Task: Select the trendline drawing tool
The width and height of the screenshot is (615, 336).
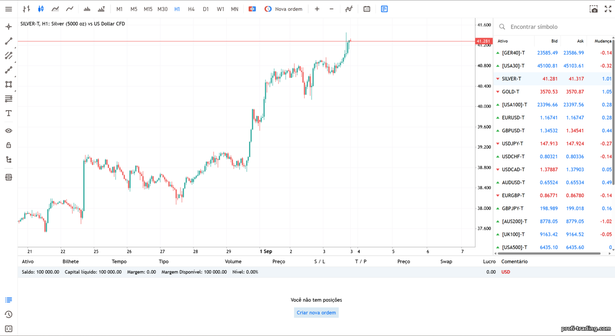Action: coord(8,41)
